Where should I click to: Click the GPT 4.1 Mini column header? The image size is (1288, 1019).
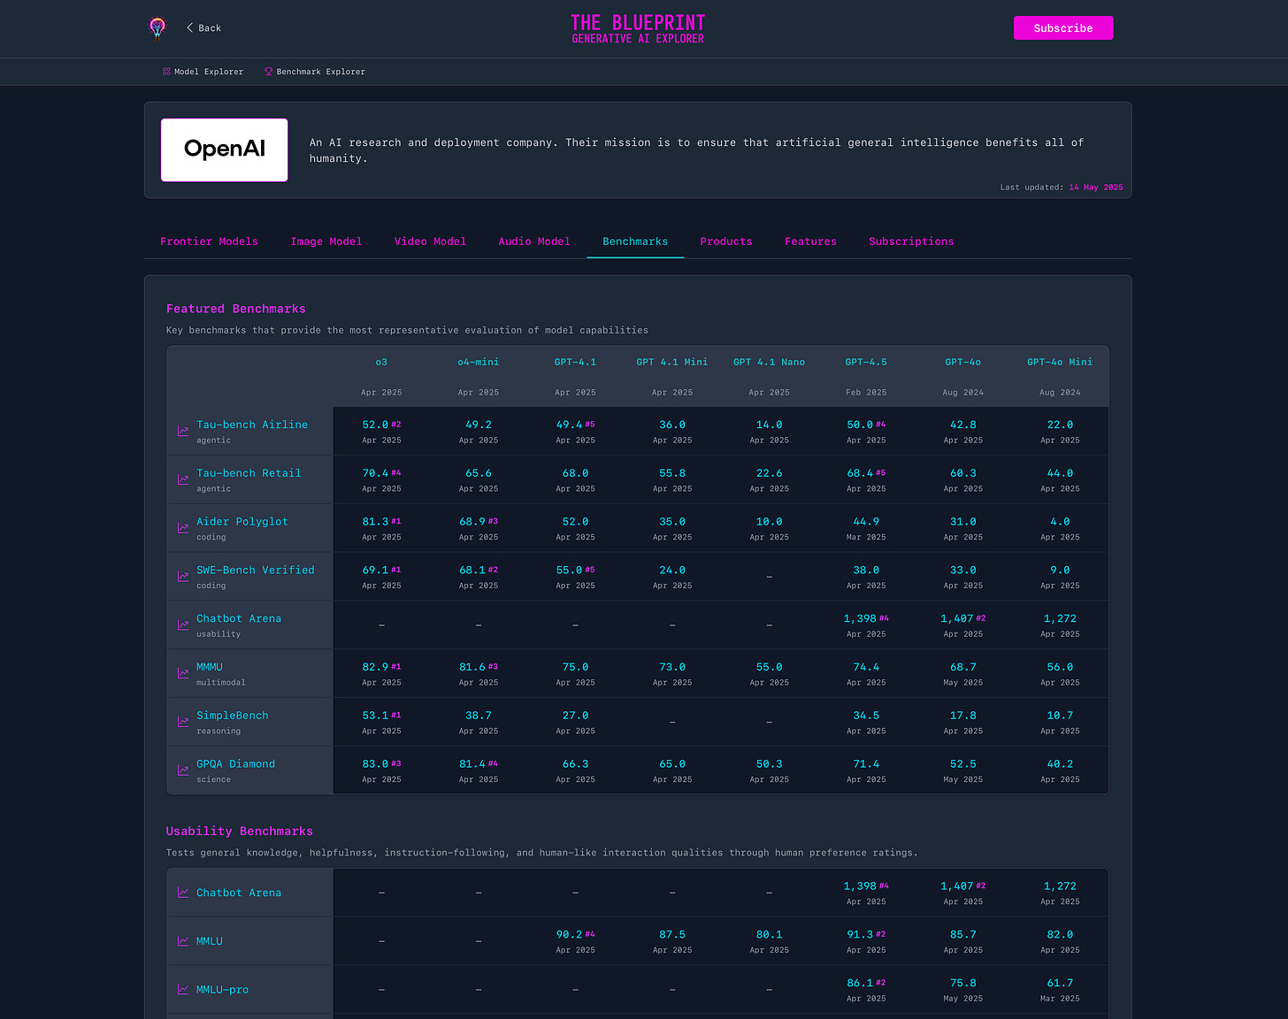(x=672, y=362)
